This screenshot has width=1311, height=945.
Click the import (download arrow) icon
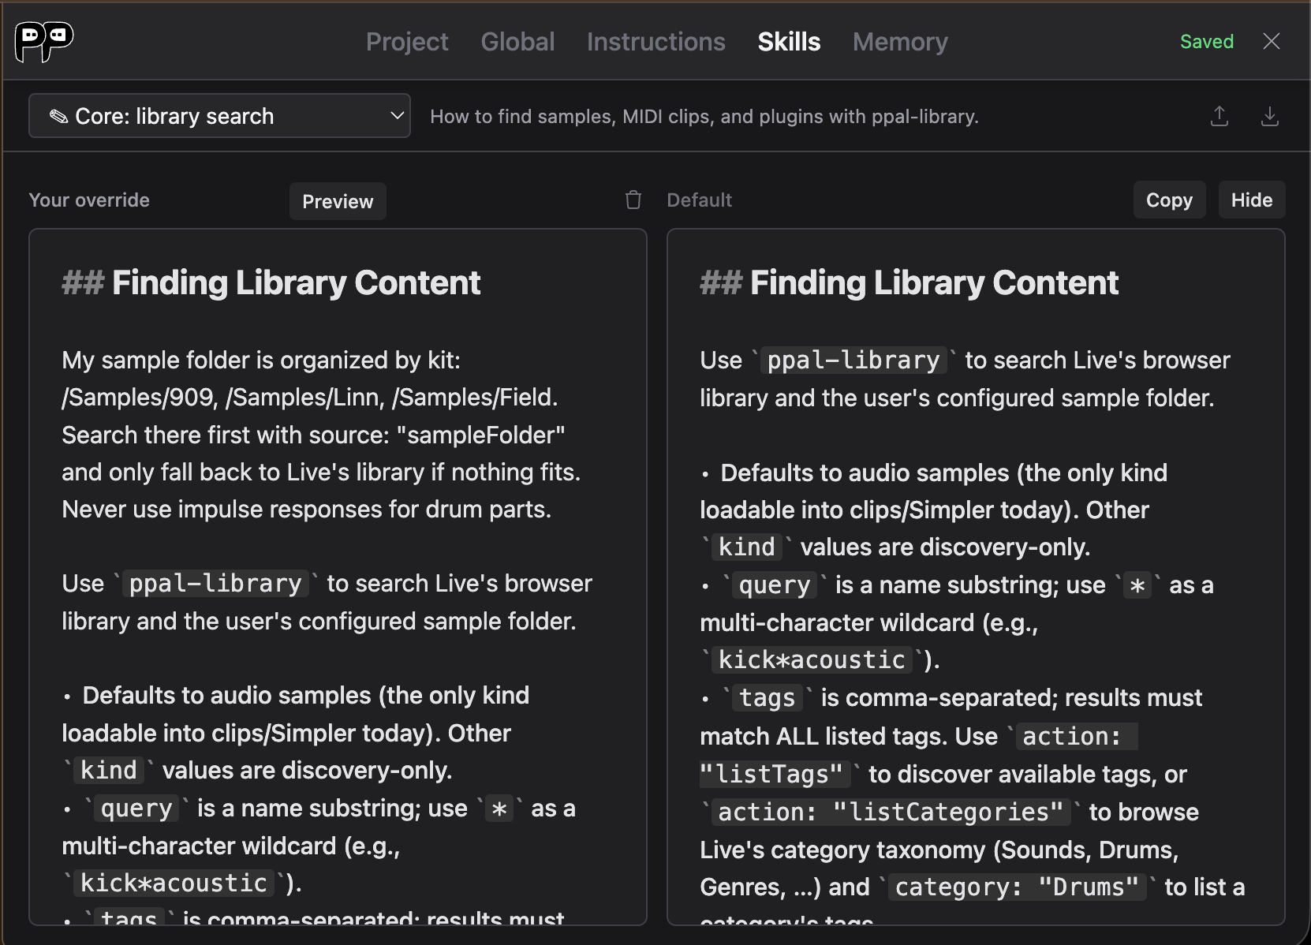1270,117
